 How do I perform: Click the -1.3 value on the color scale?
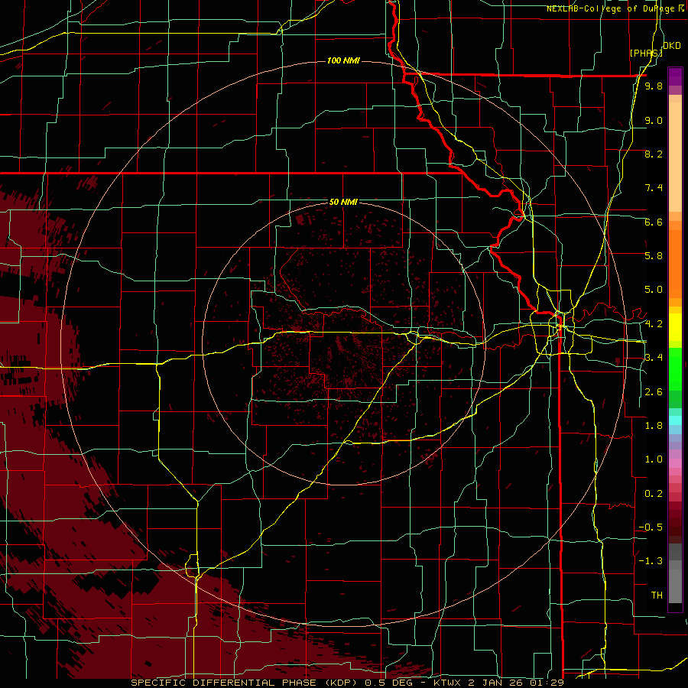coord(651,561)
